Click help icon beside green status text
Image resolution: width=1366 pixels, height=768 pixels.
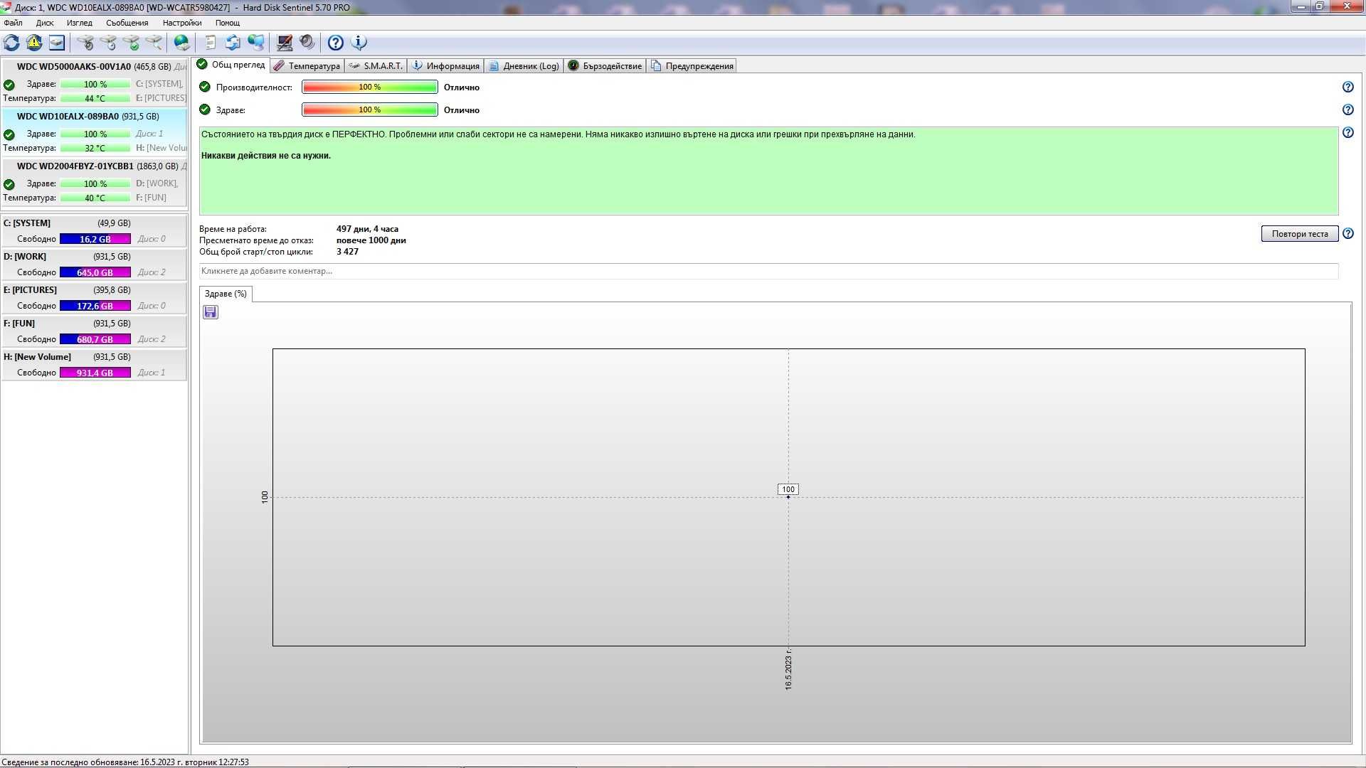click(x=1348, y=132)
